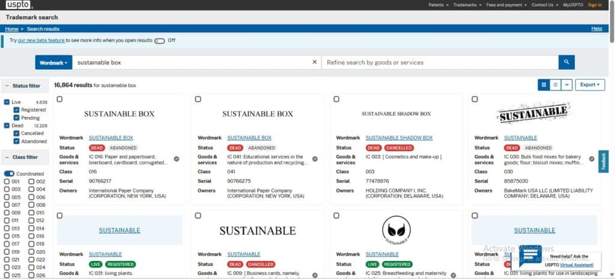The width and height of the screenshot is (615, 279).
Task: Select checkbox on serial 90766217 card
Action: [x=59, y=99]
